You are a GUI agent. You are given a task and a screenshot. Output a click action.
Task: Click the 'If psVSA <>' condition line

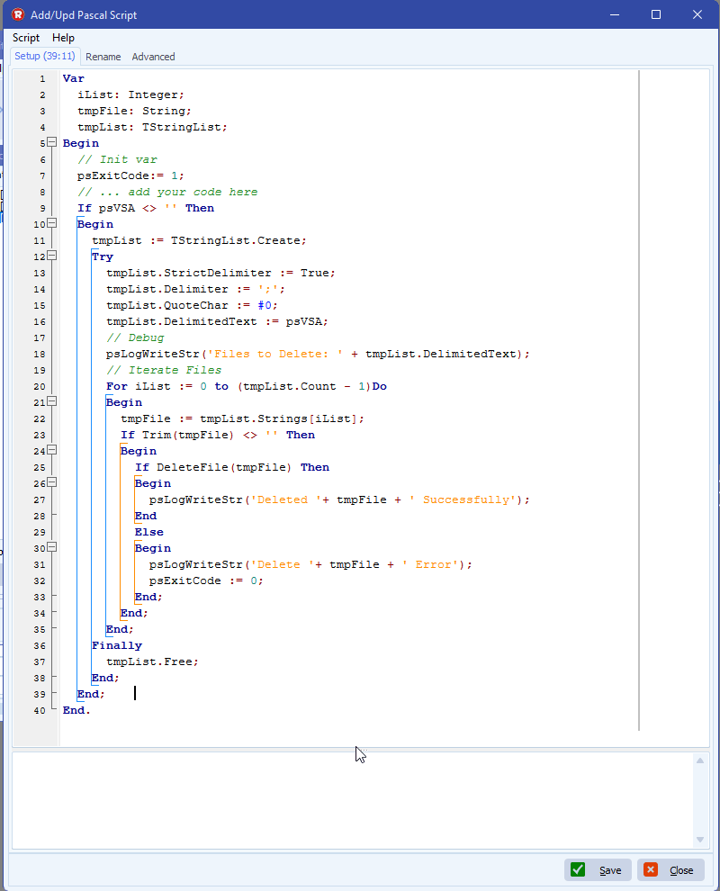(x=146, y=208)
